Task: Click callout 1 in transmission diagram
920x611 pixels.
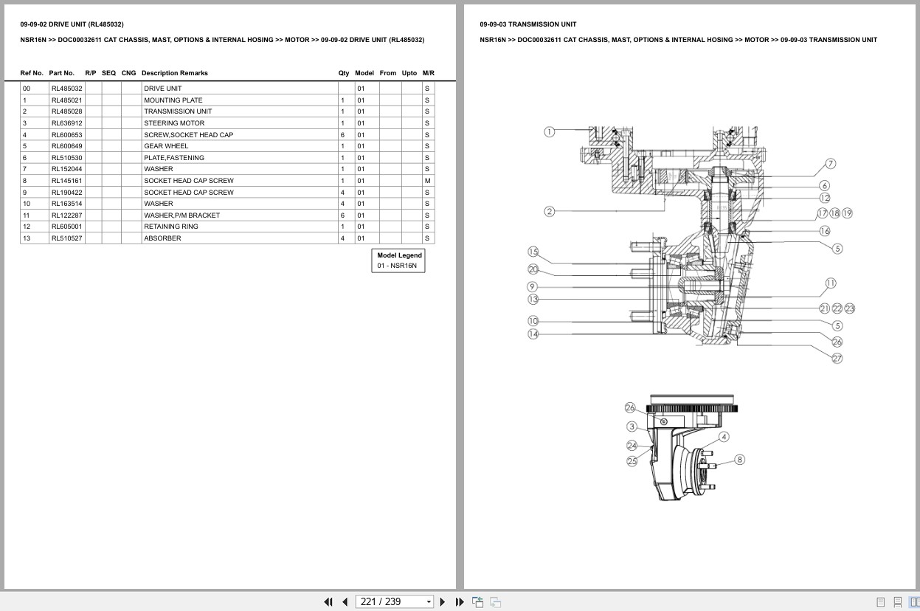Action: click(549, 132)
